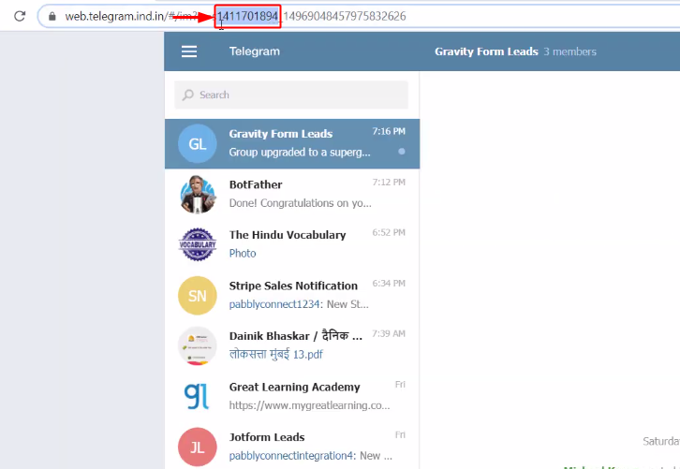Open the Telegram hamburger menu
The image size is (680, 469).
click(189, 51)
